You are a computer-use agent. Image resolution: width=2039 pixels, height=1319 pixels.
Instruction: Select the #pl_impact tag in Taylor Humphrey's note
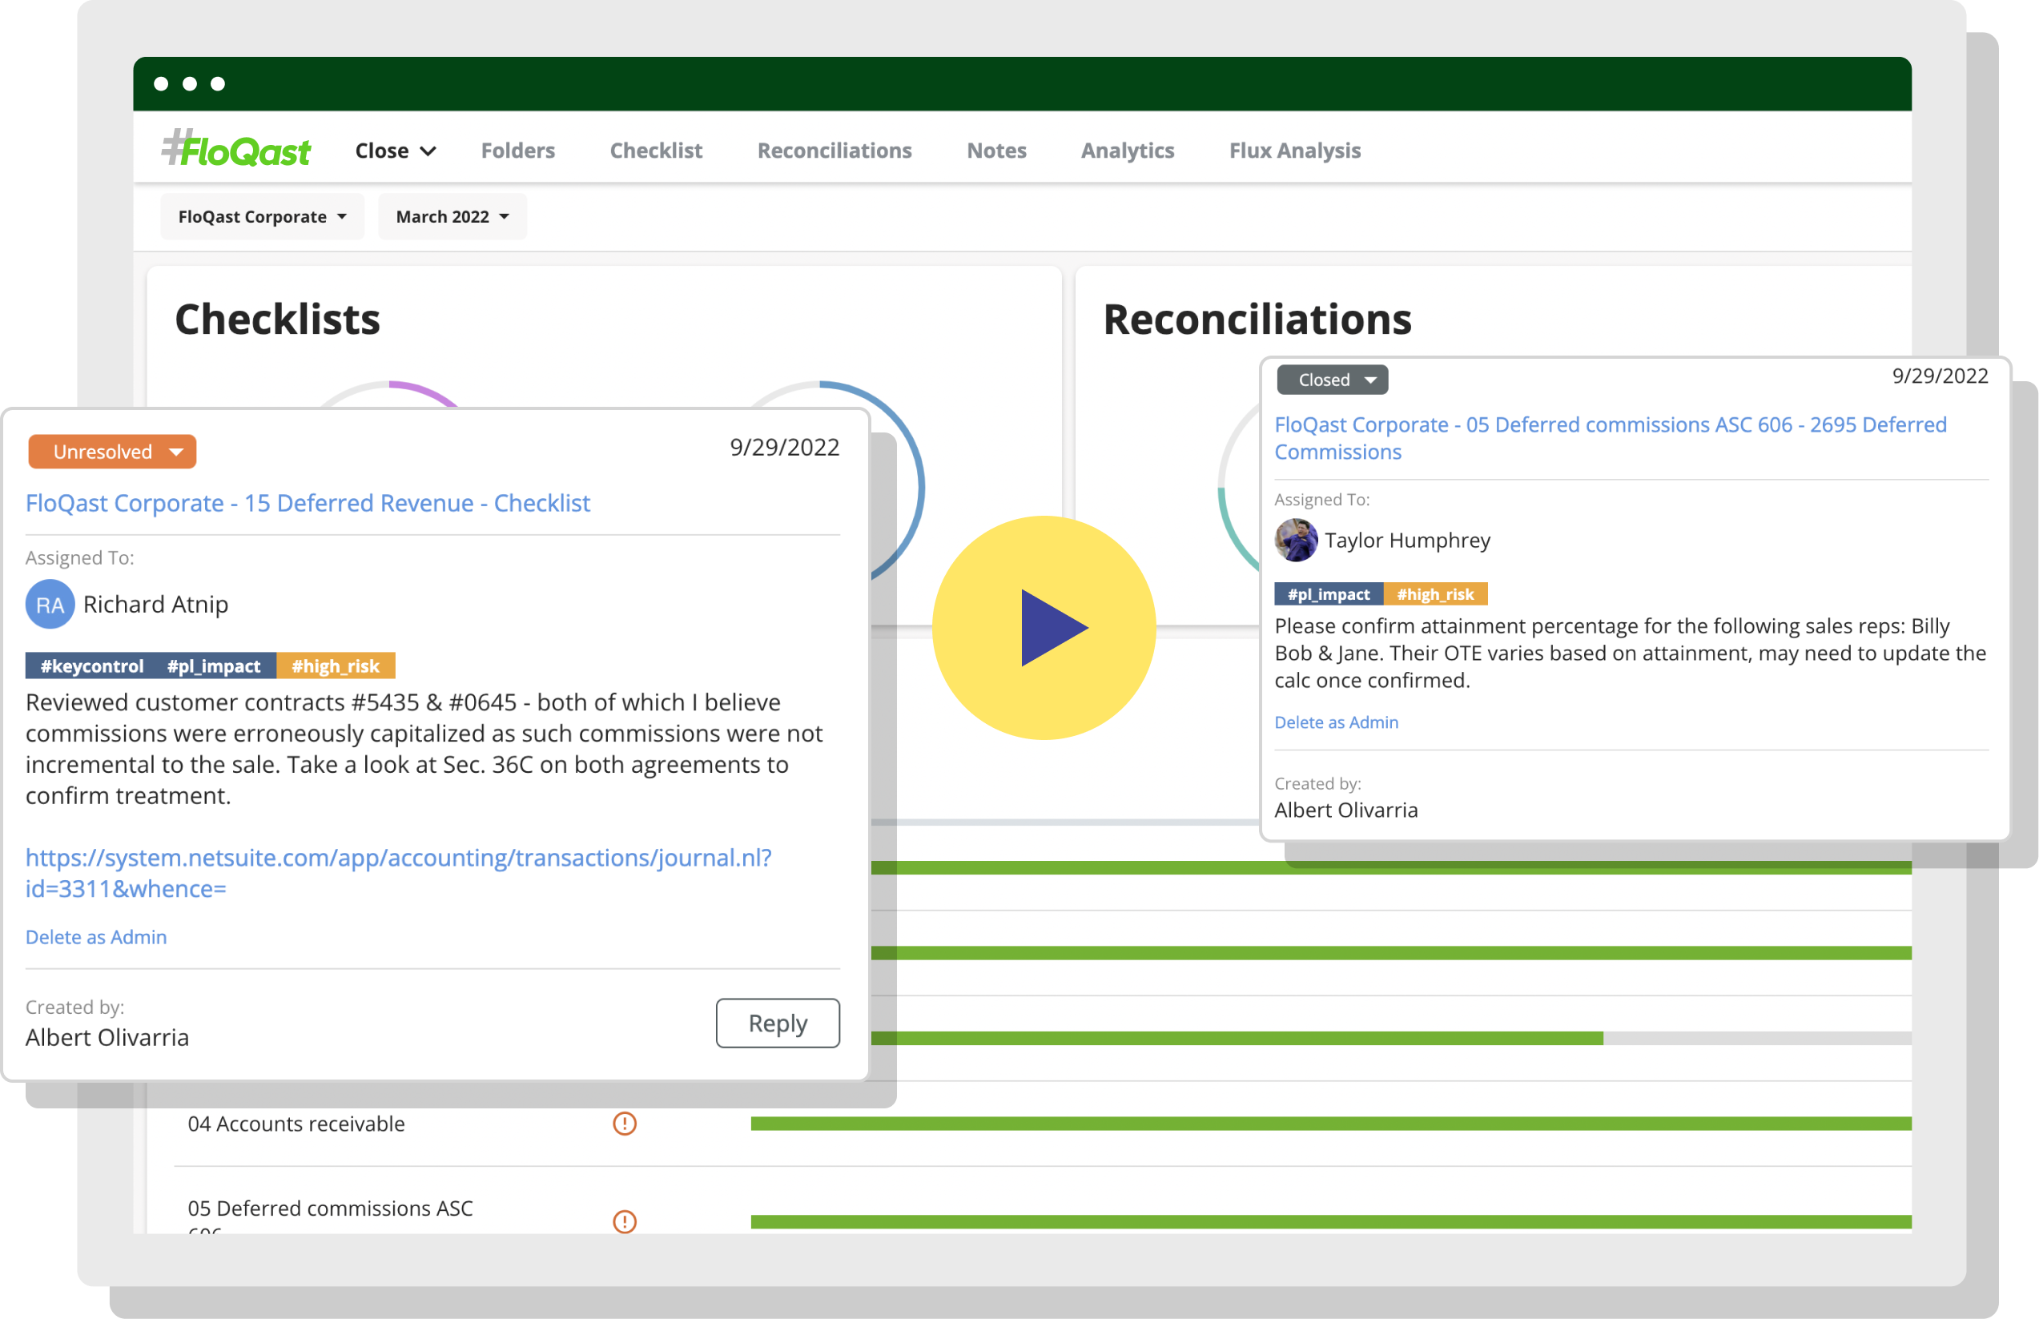pos(1328,593)
